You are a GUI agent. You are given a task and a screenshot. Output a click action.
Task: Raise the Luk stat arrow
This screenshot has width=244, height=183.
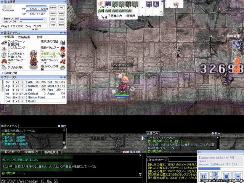(x=22, y=101)
